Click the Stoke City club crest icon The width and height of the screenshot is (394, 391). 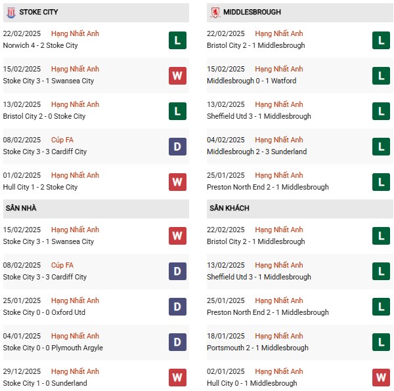(11, 12)
